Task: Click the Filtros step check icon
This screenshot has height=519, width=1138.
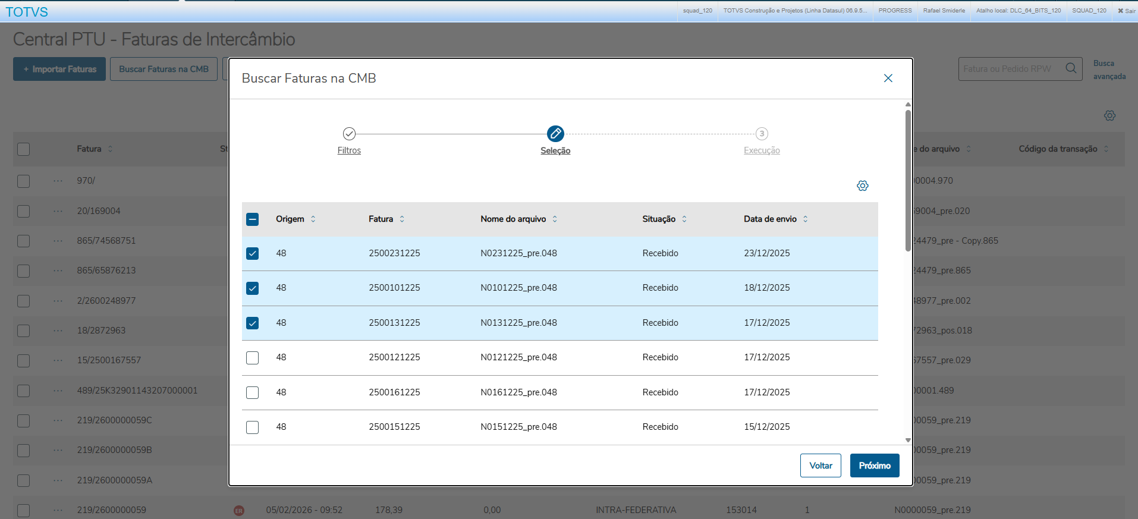Action: pyautogui.click(x=349, y=134)
